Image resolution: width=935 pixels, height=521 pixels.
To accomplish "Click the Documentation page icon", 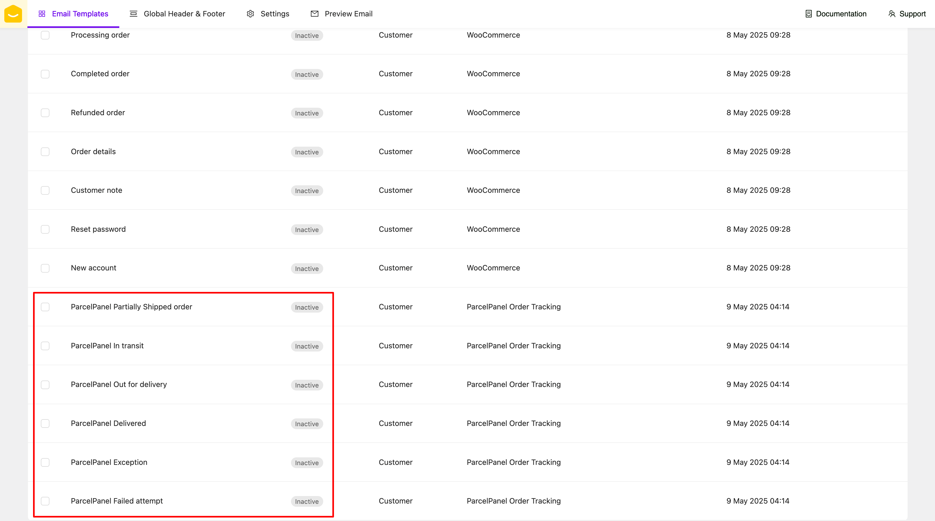I will click(x=808, y=14).
